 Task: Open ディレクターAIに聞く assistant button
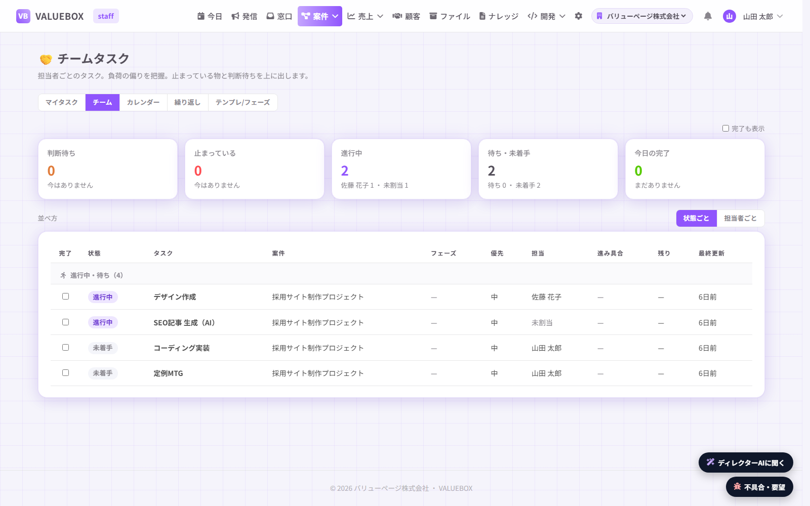[746, 462]
